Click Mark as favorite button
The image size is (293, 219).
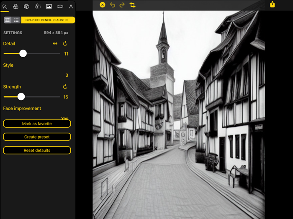tap(37, 123)
